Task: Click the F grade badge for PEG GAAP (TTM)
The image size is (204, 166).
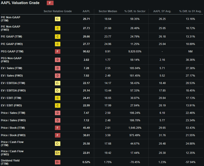Action: coord(57,51)
